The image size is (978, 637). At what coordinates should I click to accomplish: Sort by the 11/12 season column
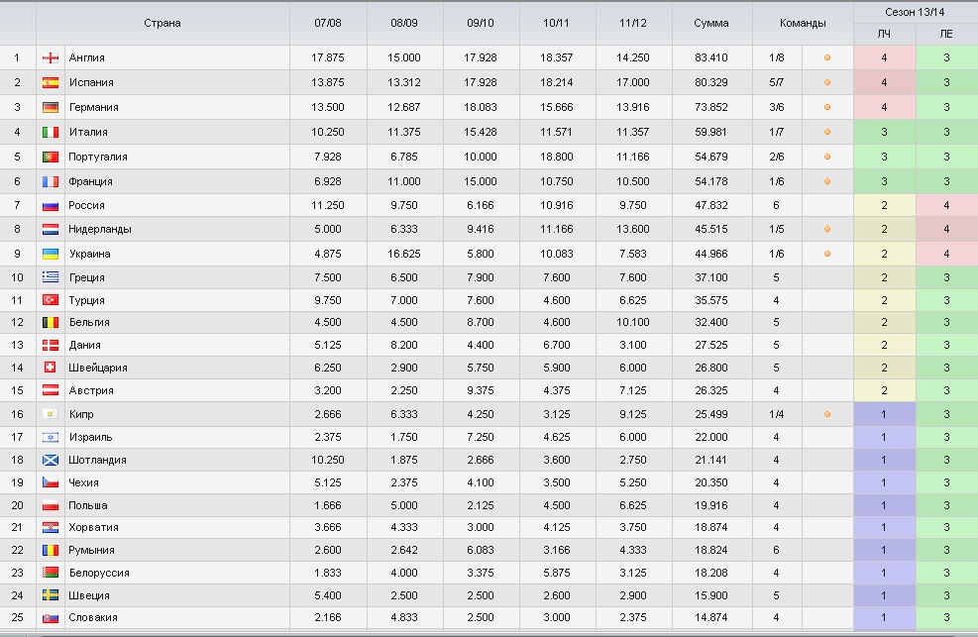pyautogui.click(x=632, y=23)
